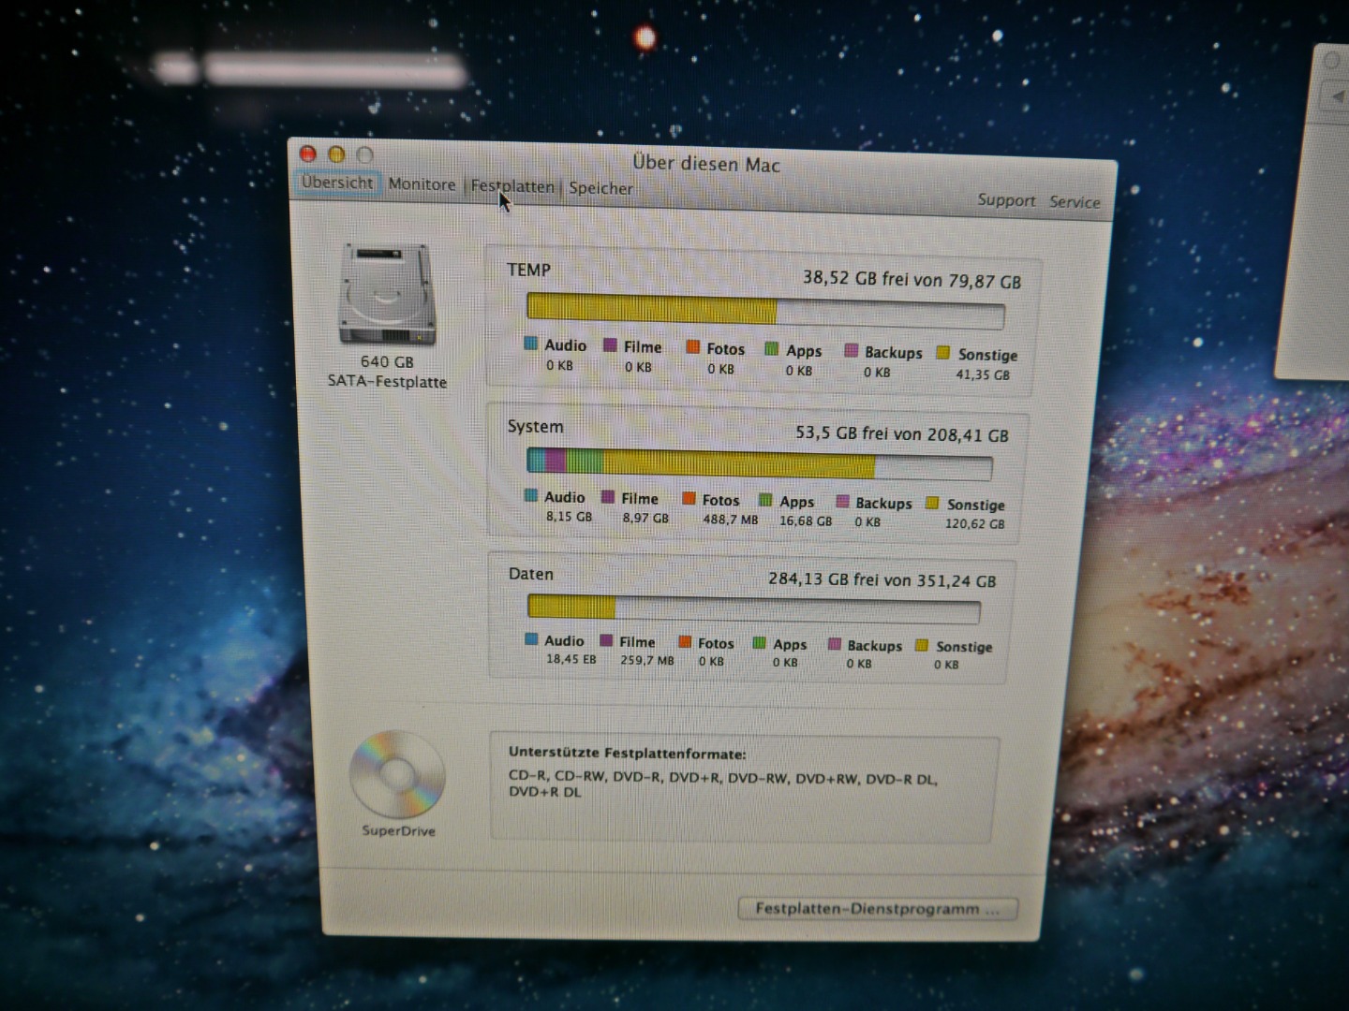Open the Monitore tab
This screenshot has width=1349, height=1011.
[422, 184]
